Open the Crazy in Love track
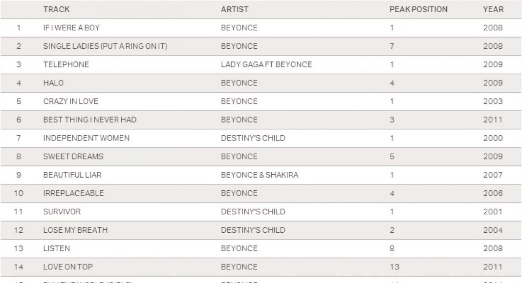The height and width of the screenshot is (283, 522). pyautogui.click(x=70, y=101)
